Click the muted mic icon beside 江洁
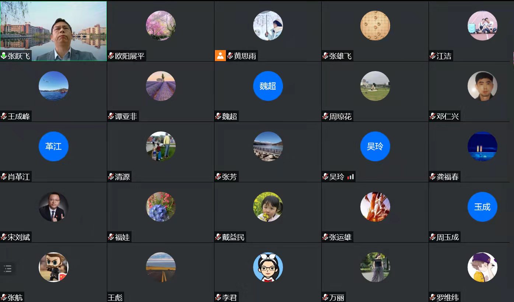This screenshot has height=302, width=514. 433,56
